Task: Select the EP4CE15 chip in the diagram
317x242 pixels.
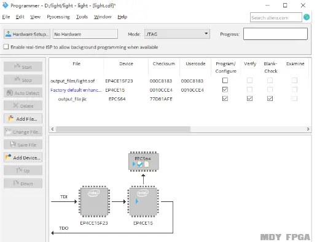Action: coord(143,201)
